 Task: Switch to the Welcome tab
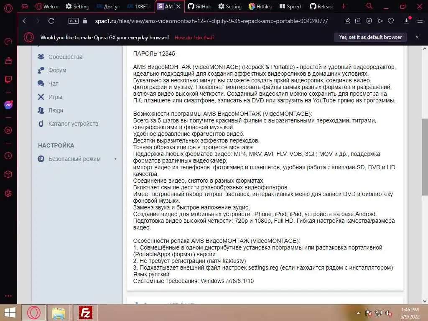pyautogui.click(x=47, y=7)
